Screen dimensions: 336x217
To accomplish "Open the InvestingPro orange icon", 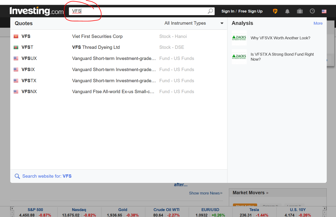I will (x=275, y=11).
